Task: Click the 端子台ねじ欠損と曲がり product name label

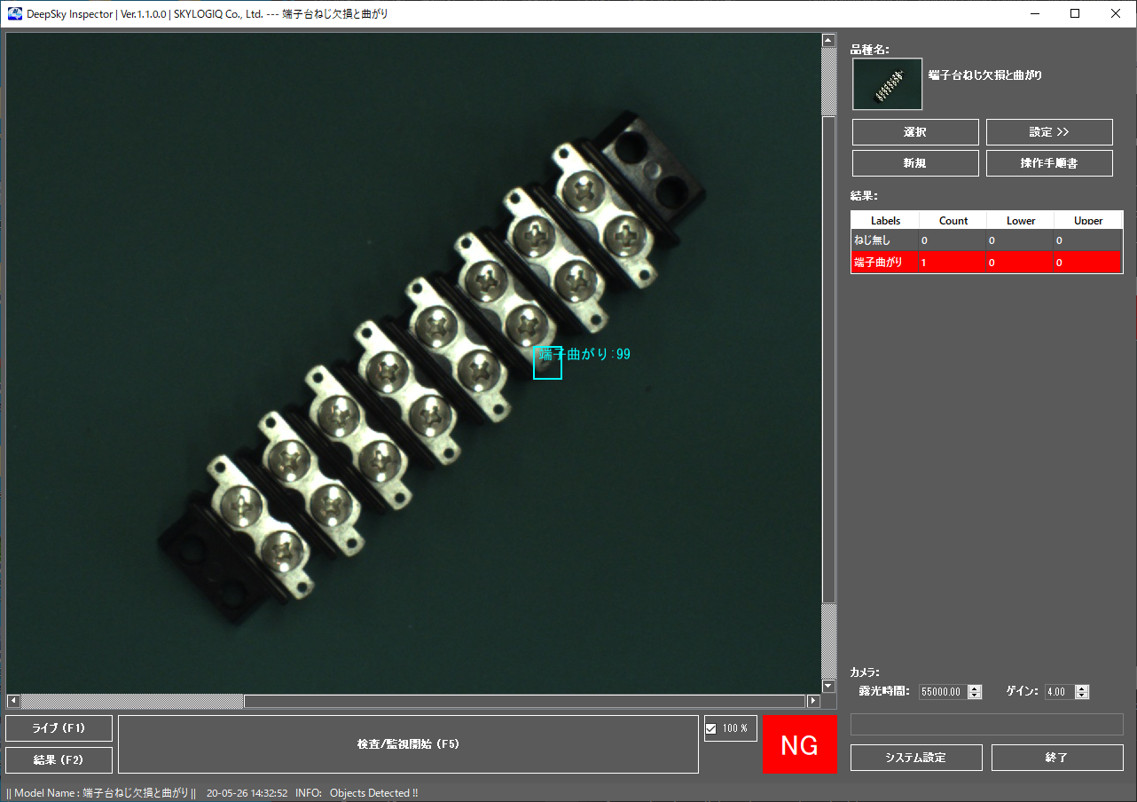Action: coord(985,75)
